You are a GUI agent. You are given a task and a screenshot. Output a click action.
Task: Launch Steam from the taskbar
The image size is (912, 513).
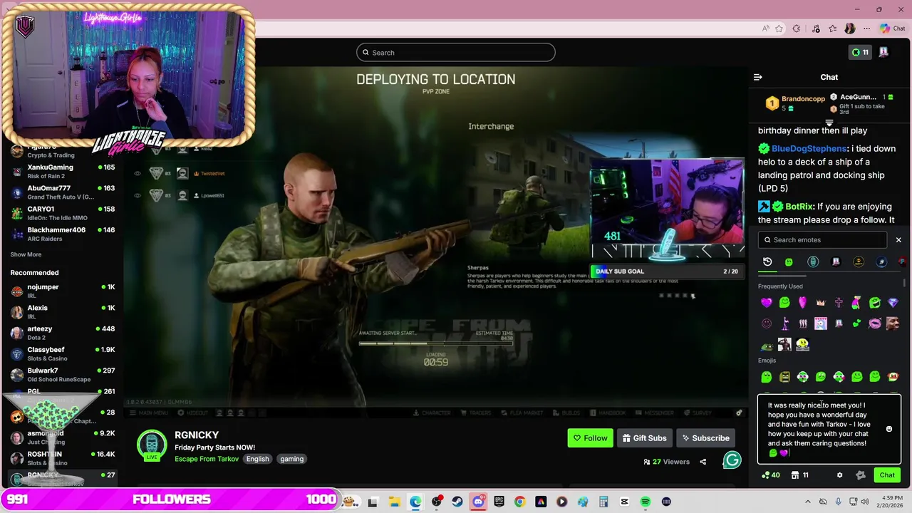tap(457, 502)
